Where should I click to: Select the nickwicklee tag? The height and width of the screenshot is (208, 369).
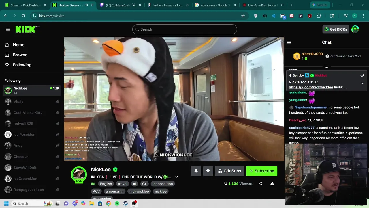coord(139,191)
